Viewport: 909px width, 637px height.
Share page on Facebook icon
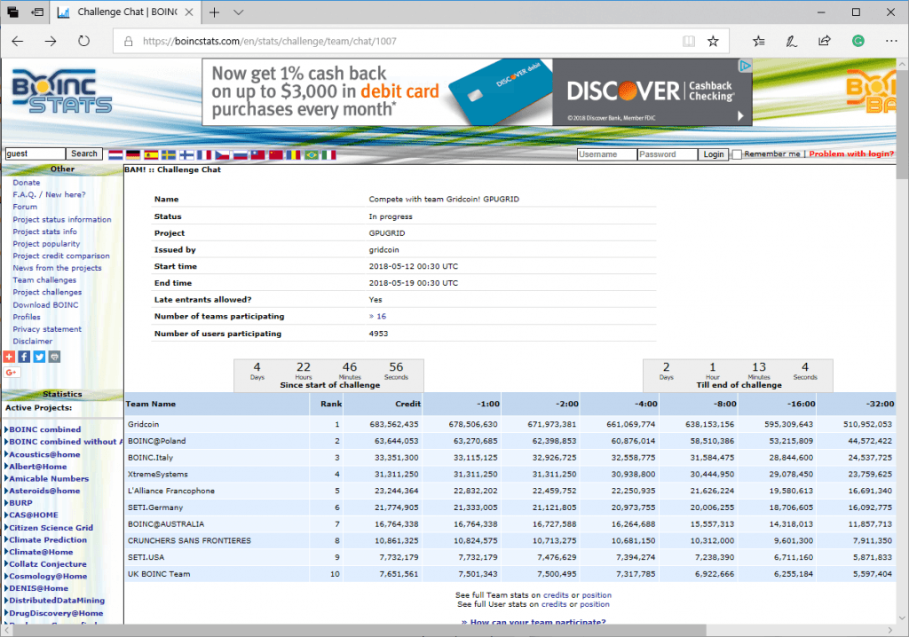point(24,357)
